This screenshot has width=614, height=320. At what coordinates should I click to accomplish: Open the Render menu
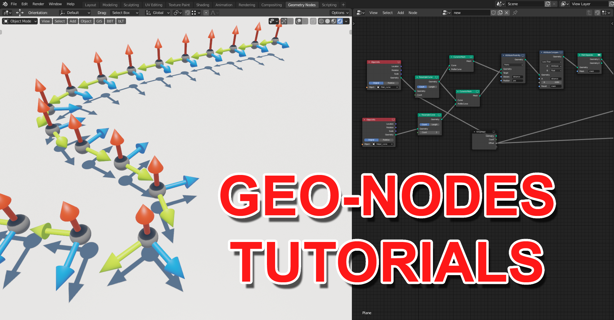click(x=38, y=4)
